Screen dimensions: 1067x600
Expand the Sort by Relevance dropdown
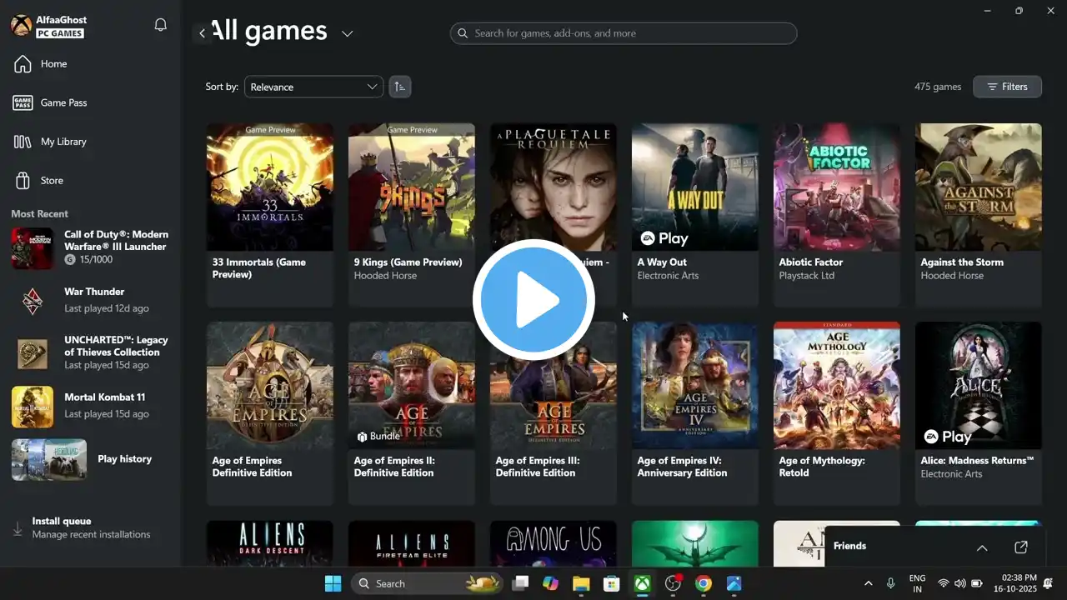tap(313, 87)
